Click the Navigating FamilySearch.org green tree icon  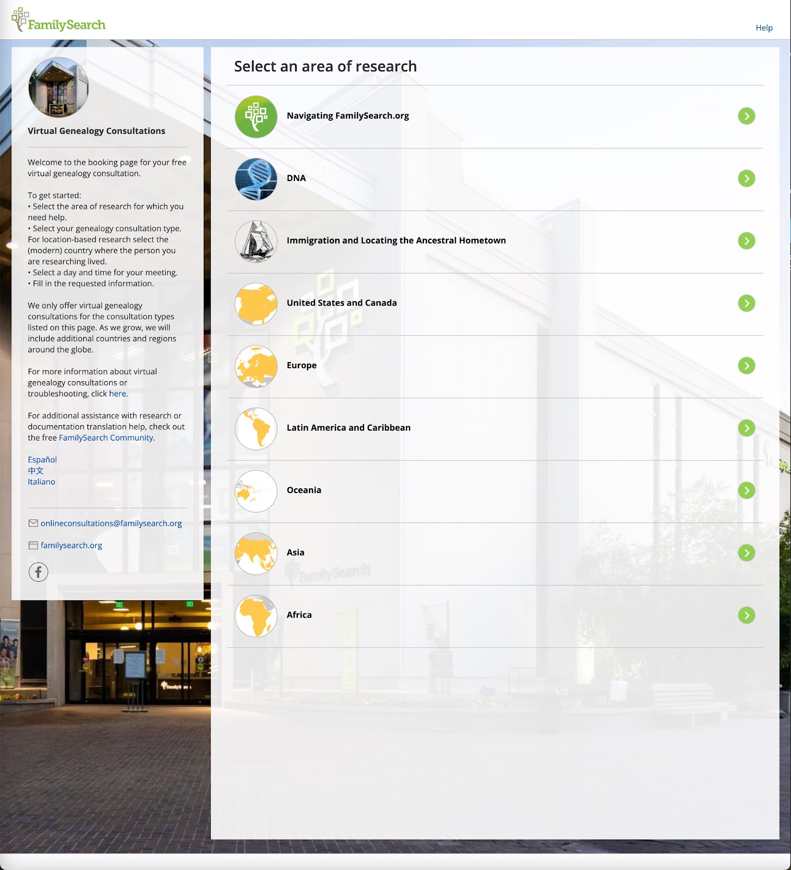coord(256,116)
